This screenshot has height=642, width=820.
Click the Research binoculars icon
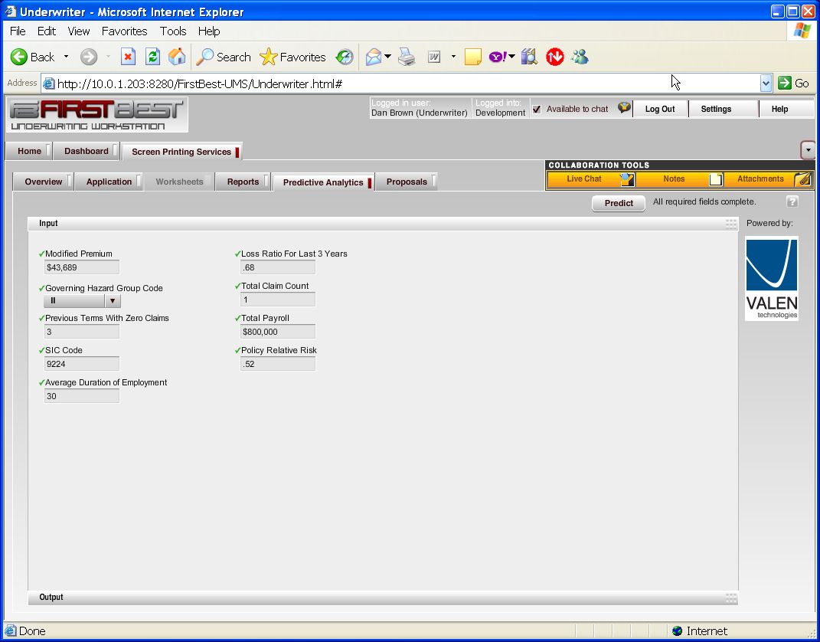529,57
